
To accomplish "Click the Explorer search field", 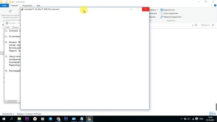I will point(207,25).
